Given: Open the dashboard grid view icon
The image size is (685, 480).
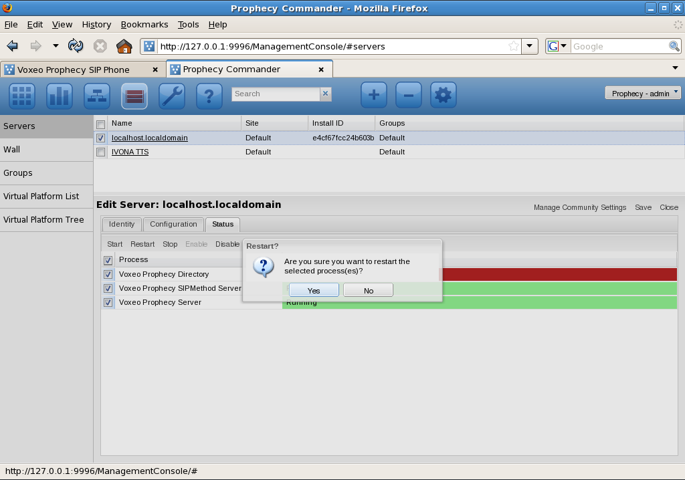Looking at the screenshot, I should point(22,95).
